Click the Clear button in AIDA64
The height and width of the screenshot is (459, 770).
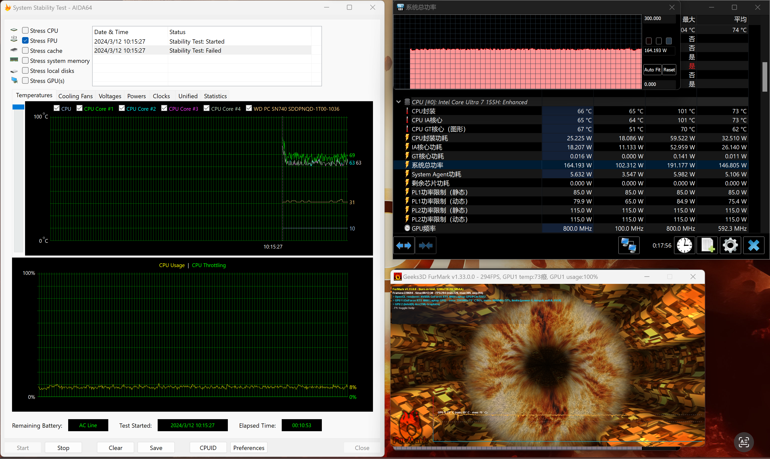(x=115, y=448)
